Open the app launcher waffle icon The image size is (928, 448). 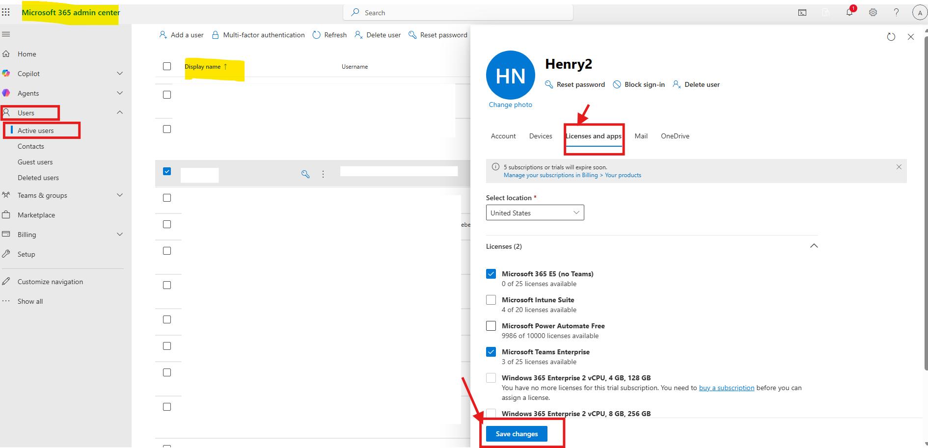6,12
